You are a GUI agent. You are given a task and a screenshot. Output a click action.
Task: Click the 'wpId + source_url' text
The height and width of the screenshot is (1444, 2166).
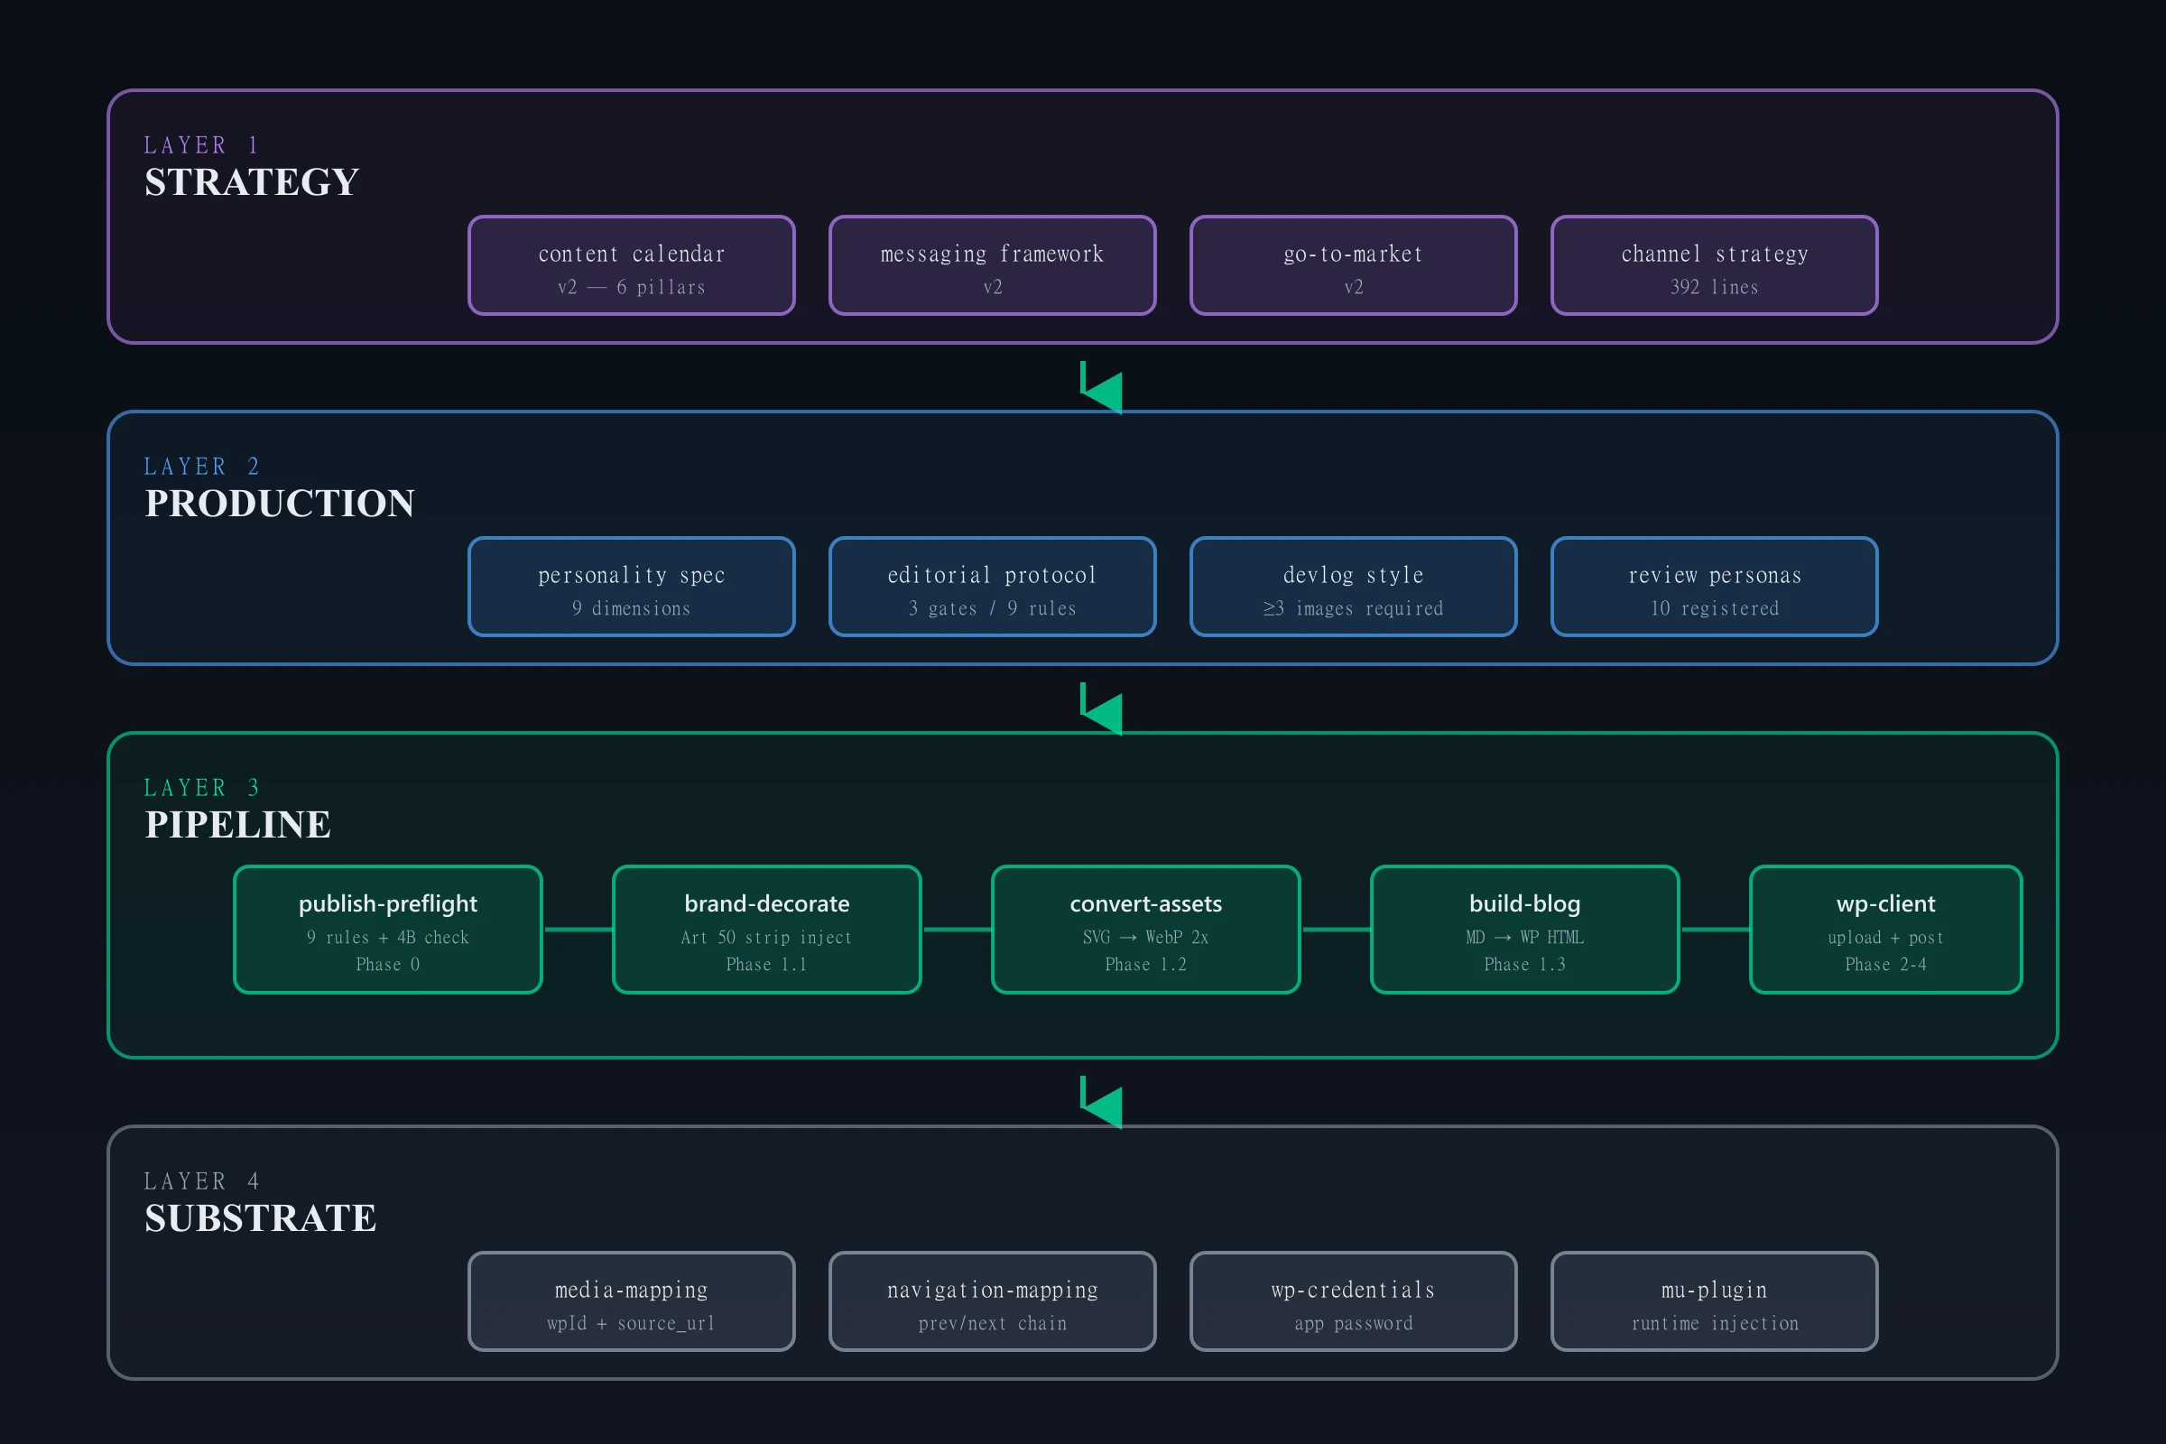pyautogui.click(x=632, y=1323)
